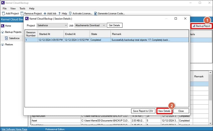
Task: Click the Add Job plus icon
Action: (x=45, y=14)
